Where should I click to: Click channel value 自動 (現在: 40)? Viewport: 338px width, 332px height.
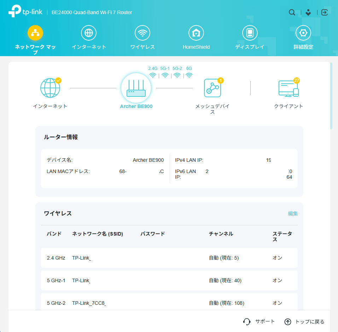225,280
